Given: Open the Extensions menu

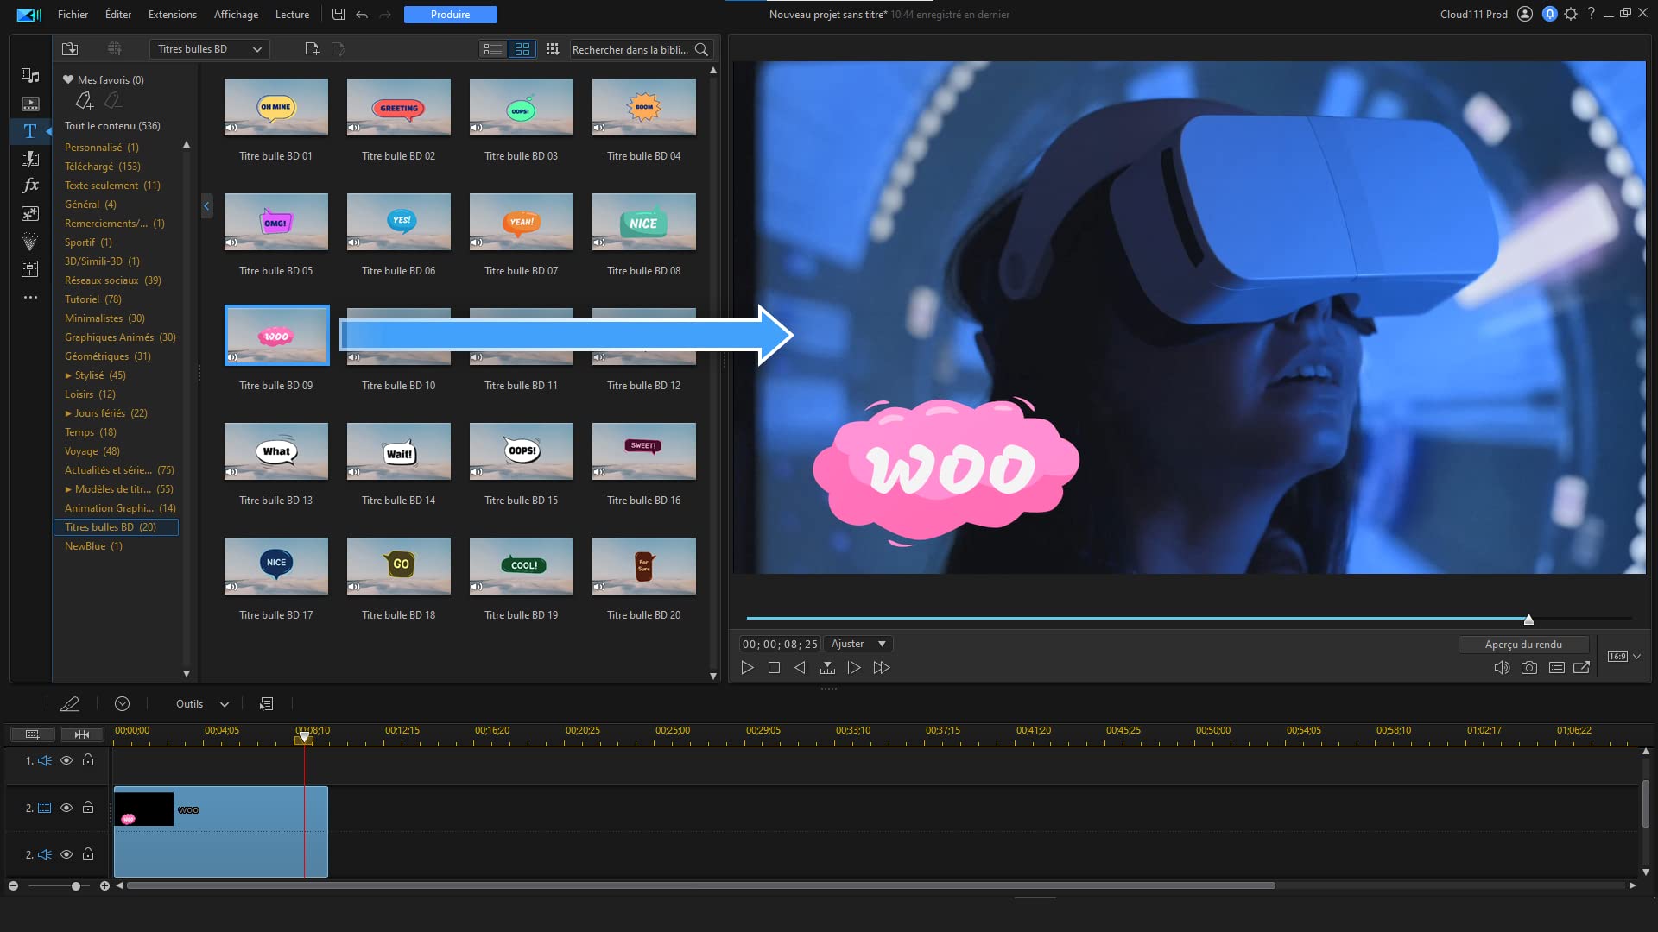Looking at the screenshot, I should (x=173, y=15).
